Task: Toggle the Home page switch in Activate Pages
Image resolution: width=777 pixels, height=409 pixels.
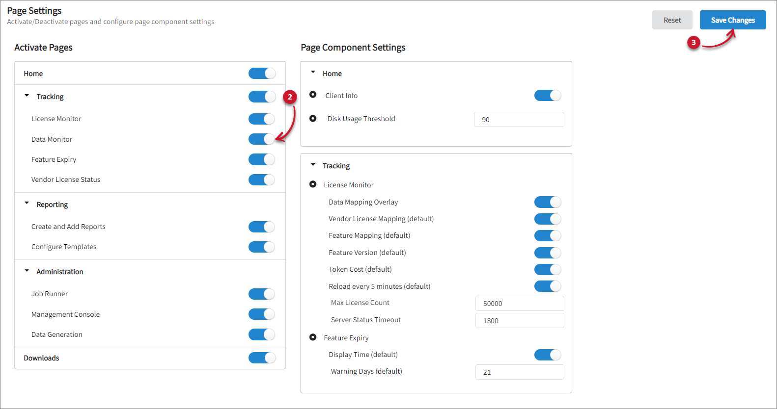Action: click(x=262, y=74)
